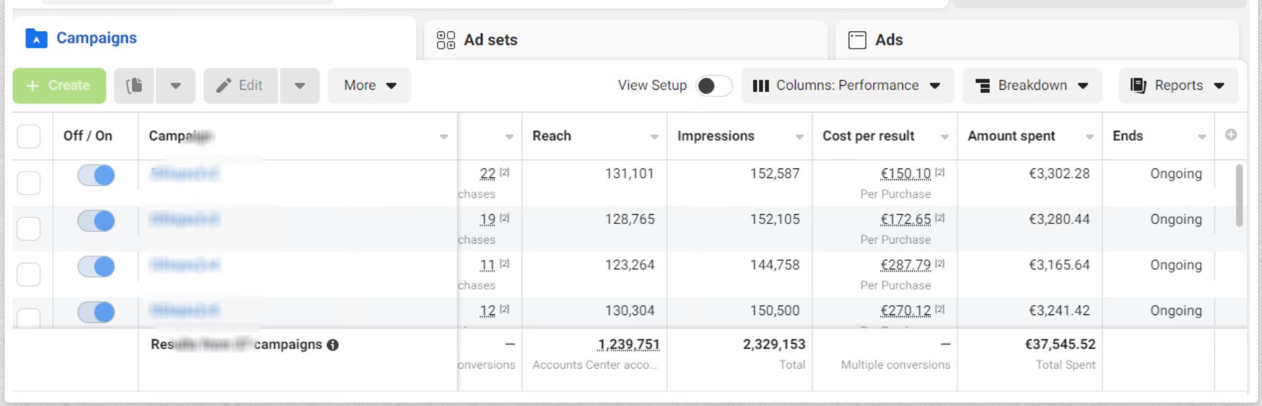The width and height of the screenshot is (1262, 406).
Task: Click the add column plus icon
Action: click(1231, 134)
